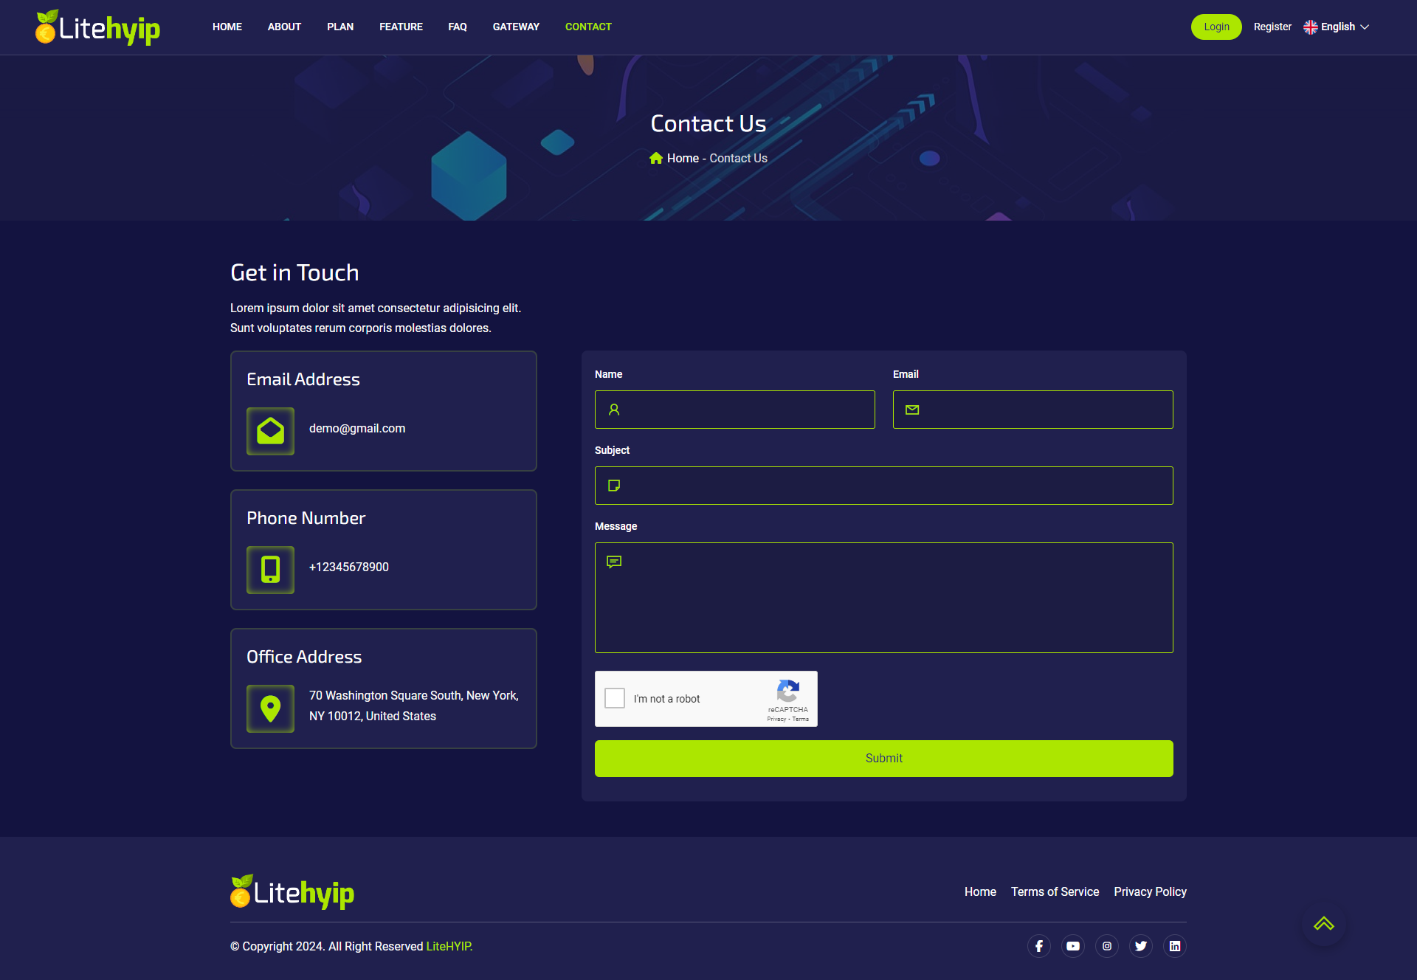Enable reCAPTCHA verification checkbox
The width and height of the screenshot is (1417, 980).
click(x=615, y=699)
